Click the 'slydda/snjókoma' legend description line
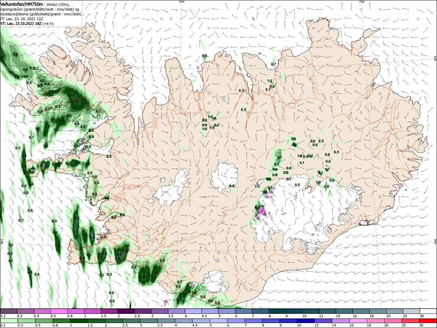This screenshot has width=437, height=328. tap(41, 14)
